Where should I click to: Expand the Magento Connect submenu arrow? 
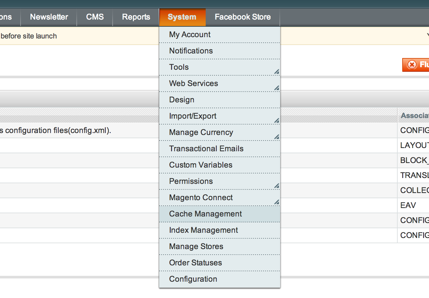[277, 202]
